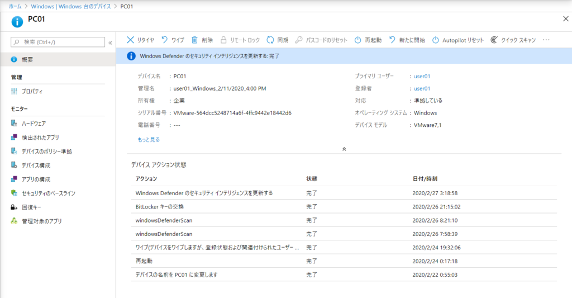Click the アクション column header
The height and width of the screenshot is (298, 572).
coord(146,178)
